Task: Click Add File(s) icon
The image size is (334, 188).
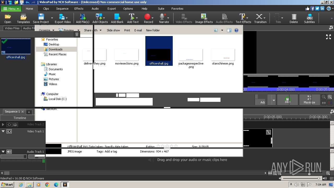Action: [x=82, y=18]
